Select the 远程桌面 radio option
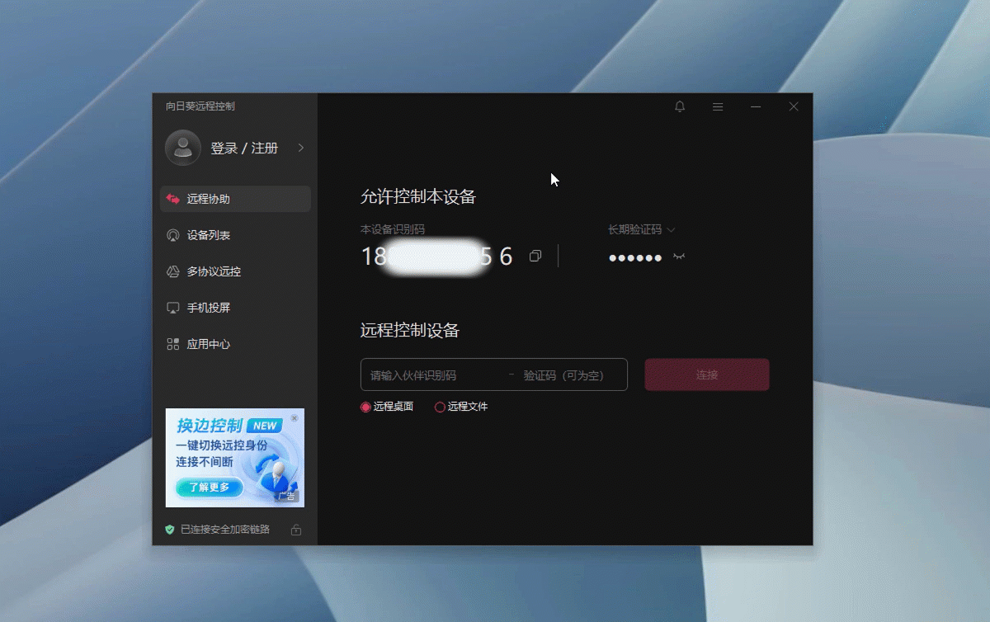This screenshot has height=622, width=990. (365, 406)
